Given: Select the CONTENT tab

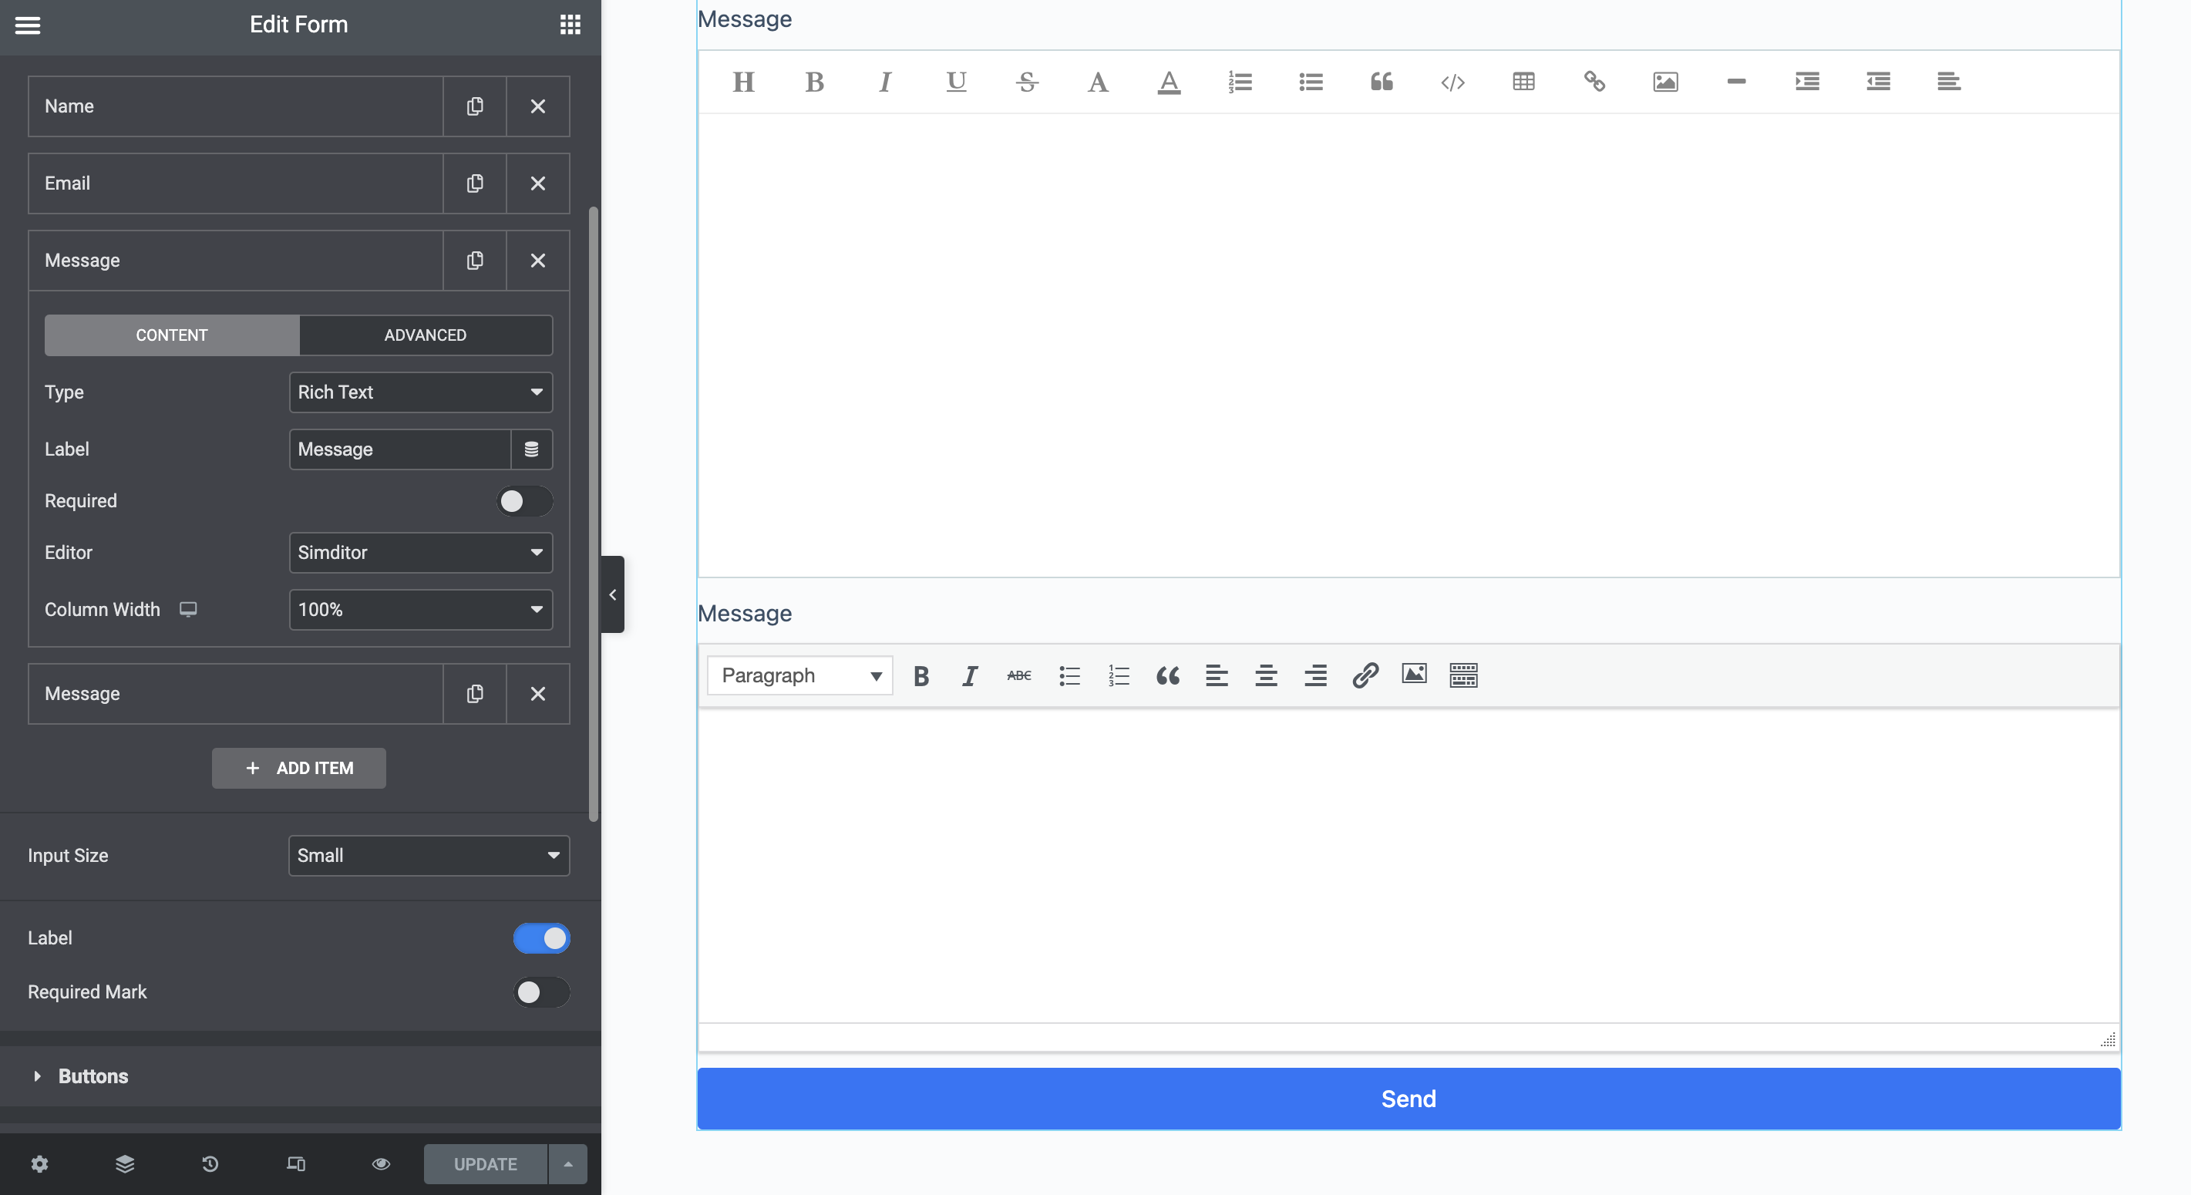Looking at the screenshot, I should (172, 335).
